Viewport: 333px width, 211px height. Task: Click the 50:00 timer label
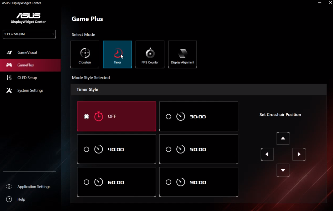click(x=198, y=149)
